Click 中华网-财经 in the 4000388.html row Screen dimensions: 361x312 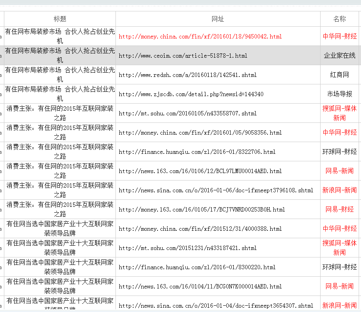click(339, 228)
